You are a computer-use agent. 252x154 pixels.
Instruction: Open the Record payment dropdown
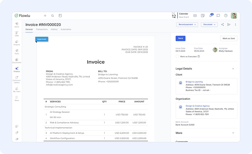click(x=187, y=25)
